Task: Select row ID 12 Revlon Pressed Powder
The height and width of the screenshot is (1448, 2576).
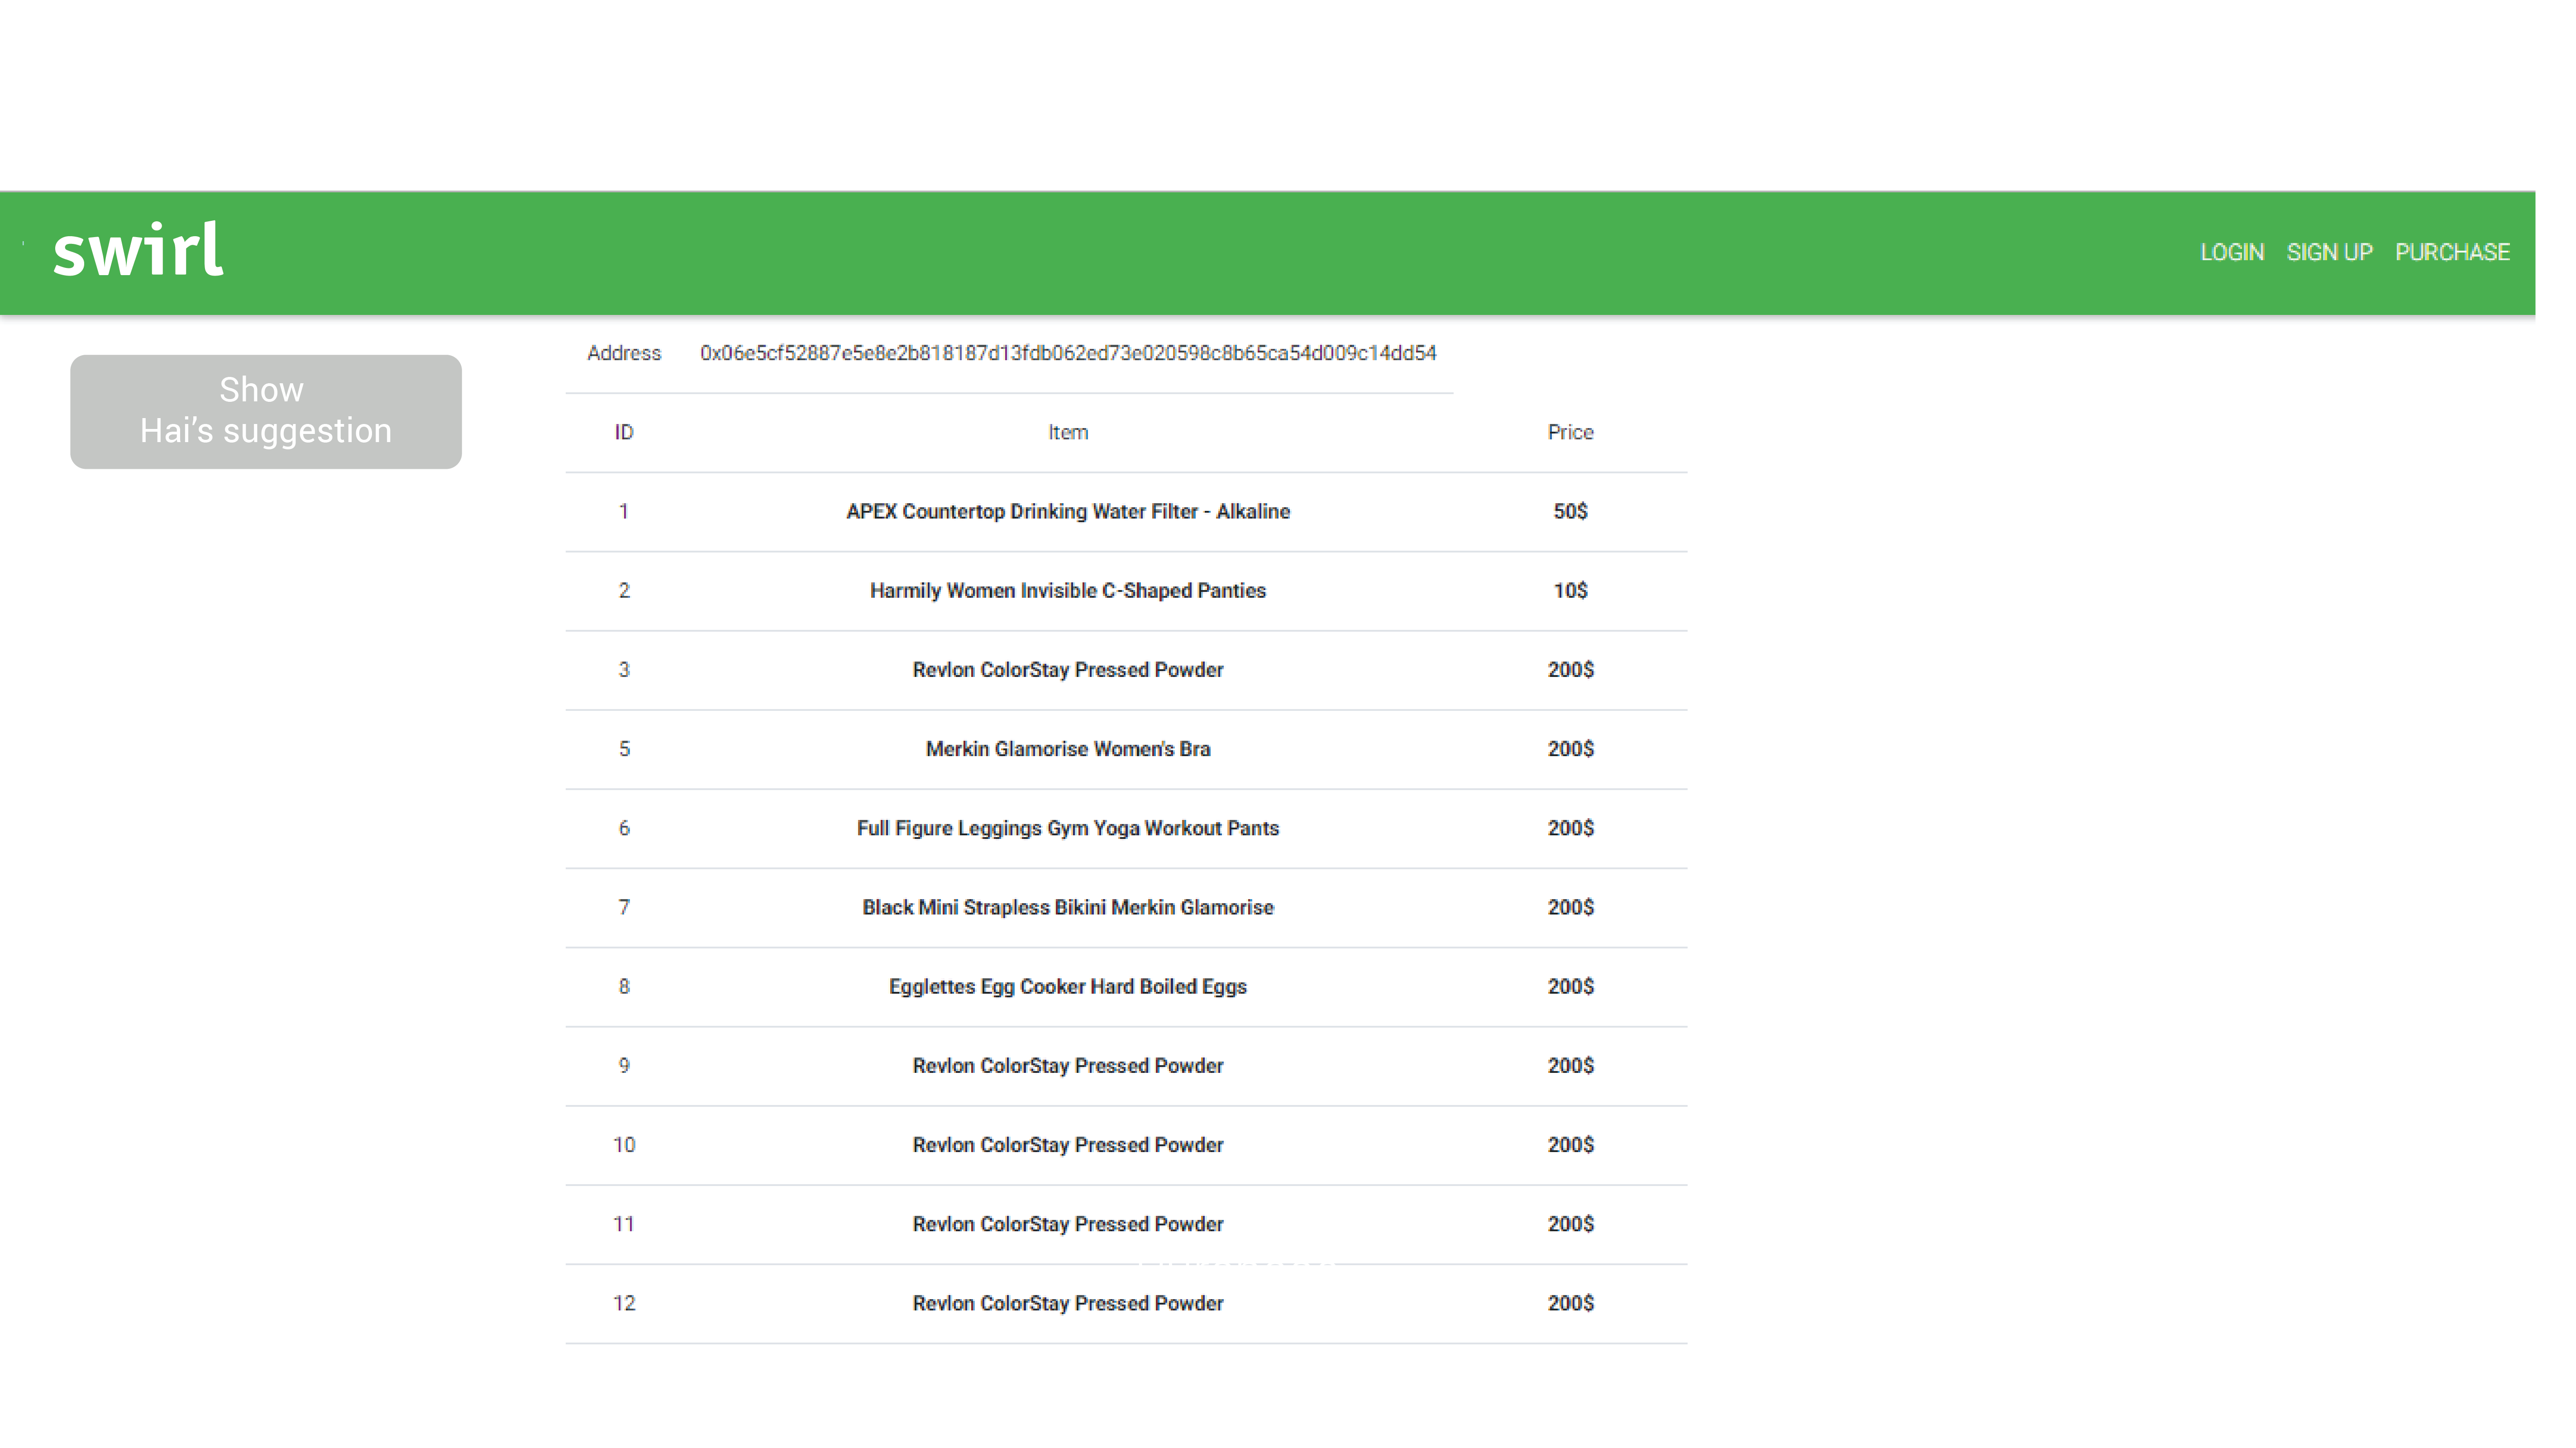Action: tap(1067, 1303)
